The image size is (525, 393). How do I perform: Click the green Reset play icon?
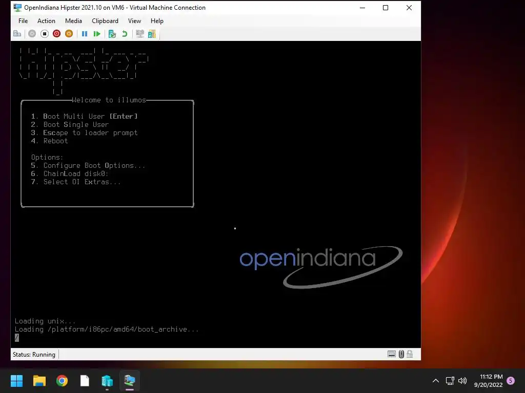click(97, 34)
